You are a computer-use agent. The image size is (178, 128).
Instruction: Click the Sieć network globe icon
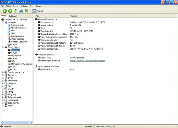(6, 86)
